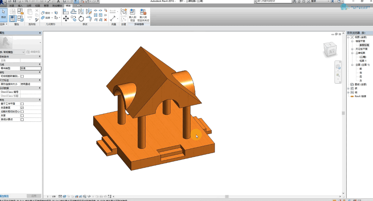The width and height of the screenshot is (373, 201).
Task: Collapse the Elevations tree node
Action: (352, 65)
